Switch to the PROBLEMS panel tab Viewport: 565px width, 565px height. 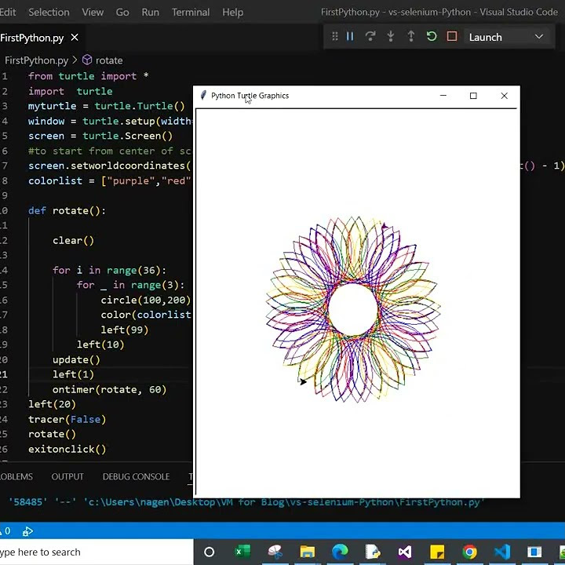pos(16,476)
